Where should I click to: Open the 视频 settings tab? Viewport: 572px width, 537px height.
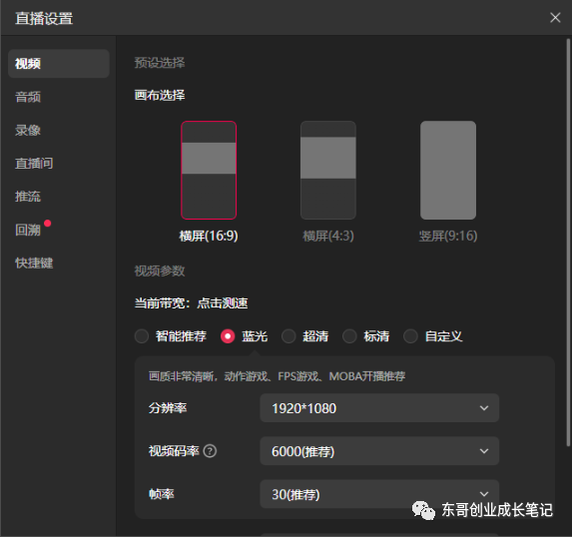pos(58,64)
